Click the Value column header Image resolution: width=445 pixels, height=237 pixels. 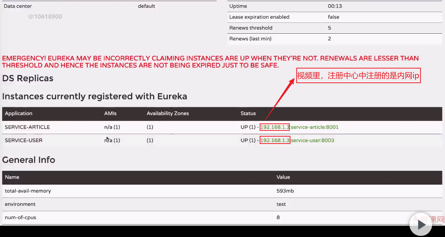click(x=283, y=177)
